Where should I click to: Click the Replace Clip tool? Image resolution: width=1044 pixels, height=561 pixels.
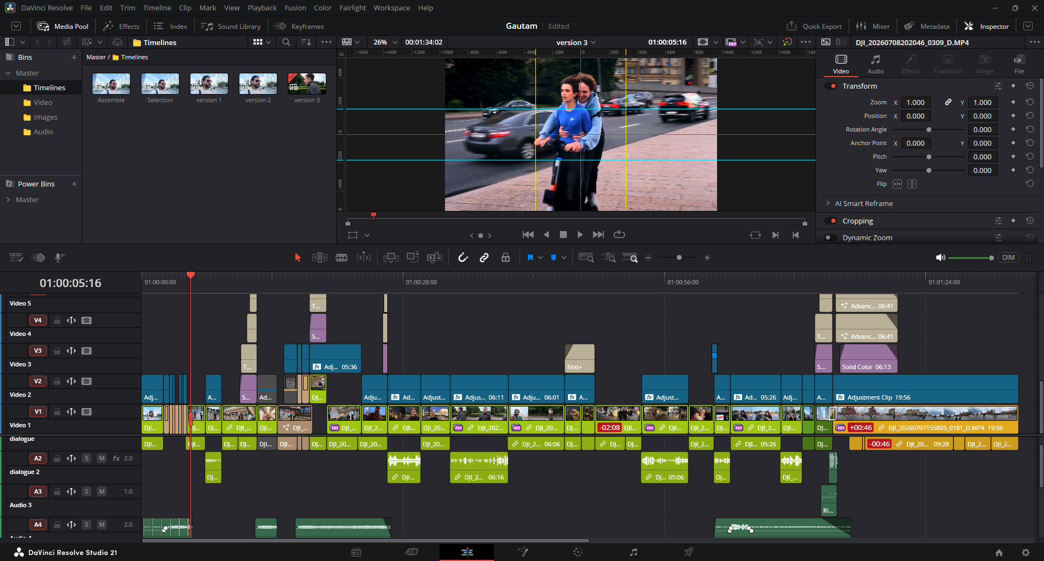point(434,258)
